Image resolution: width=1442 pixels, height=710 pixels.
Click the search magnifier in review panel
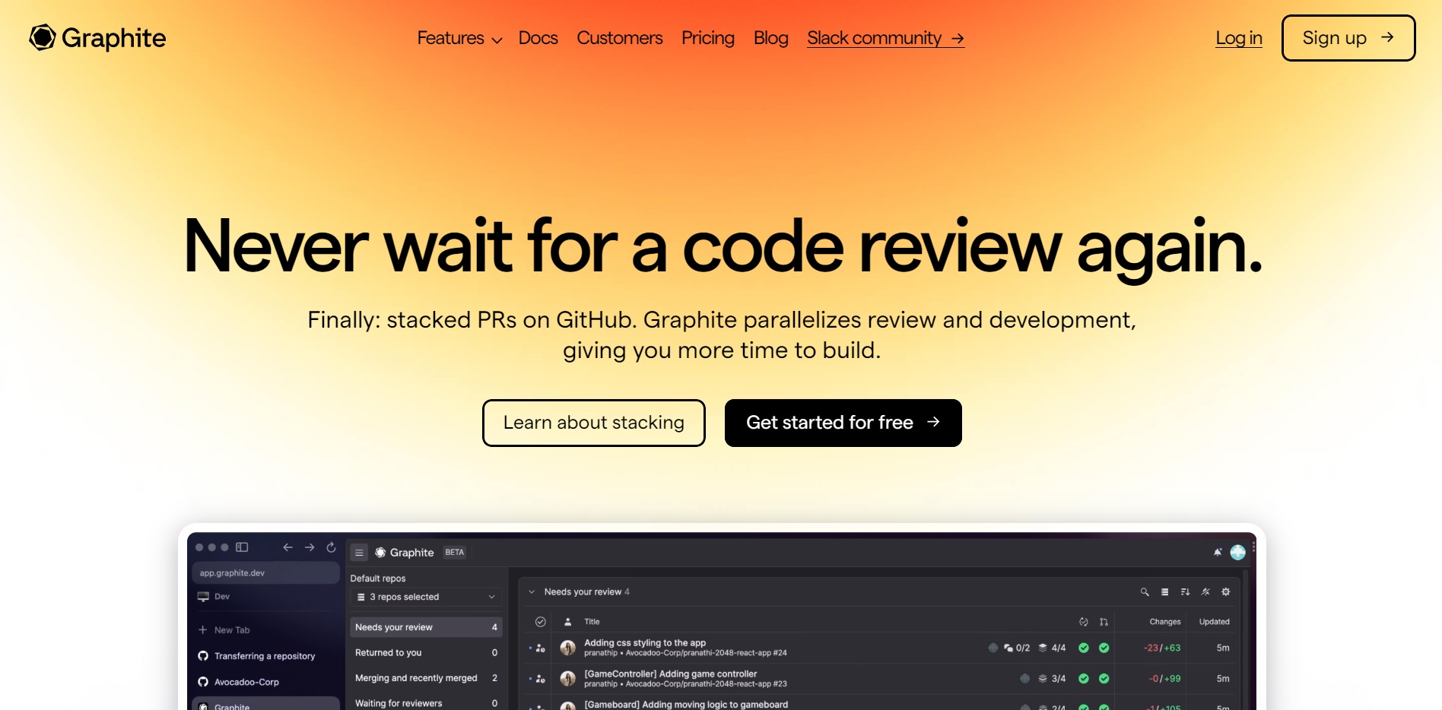(1145, 592)
